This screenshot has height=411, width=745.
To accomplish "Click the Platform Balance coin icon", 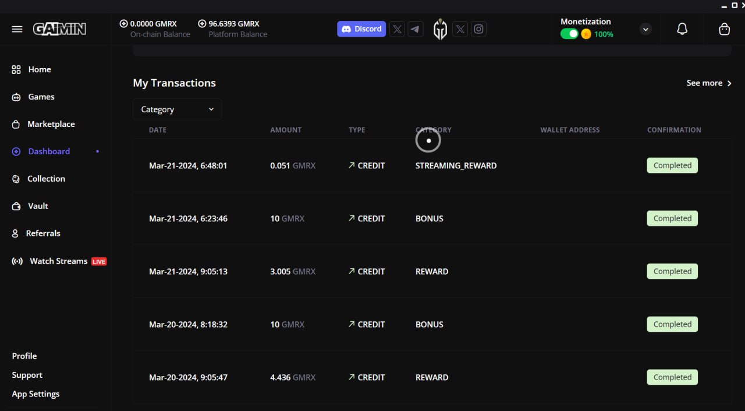I will [x=202, y=24].
